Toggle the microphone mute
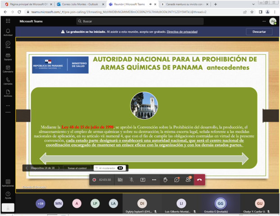This screenshot has width=280, height=216. coord(131,180)
